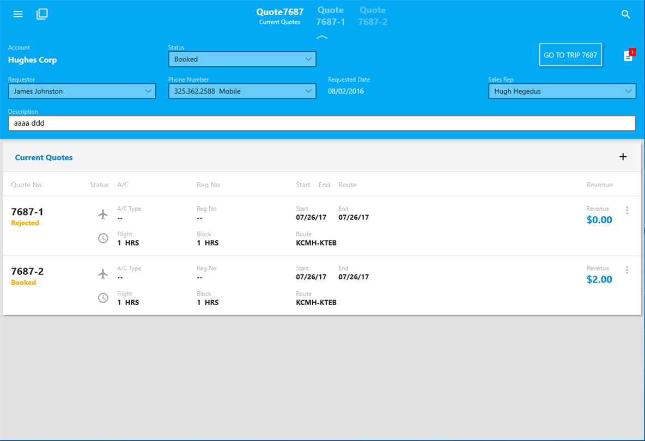645x441 pixels.
Task: Click airplane icon in 7687-1 row
Action: [103, 214]
